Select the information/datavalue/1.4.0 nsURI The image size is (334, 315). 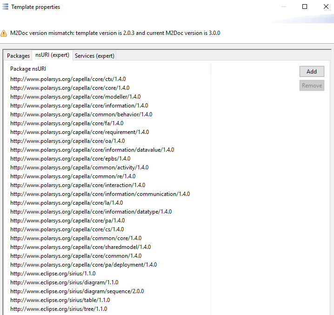click(92, 150)
